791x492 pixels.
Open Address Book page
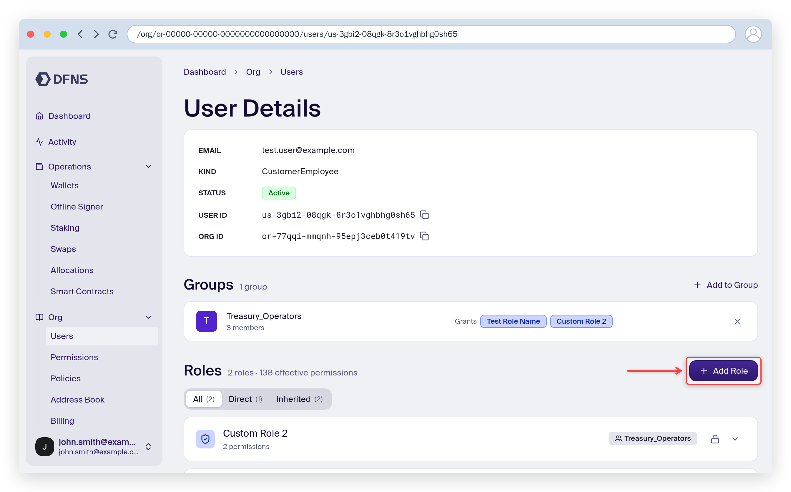pos(77,400)
